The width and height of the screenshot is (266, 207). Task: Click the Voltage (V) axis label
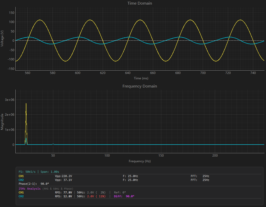(x=2, y=38)
